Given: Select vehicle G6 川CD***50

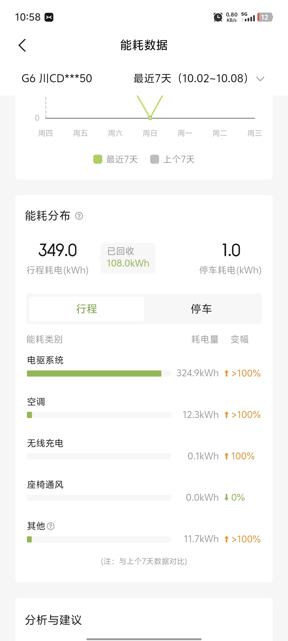Looking at the screenshot, I should (x=57, y=79).
